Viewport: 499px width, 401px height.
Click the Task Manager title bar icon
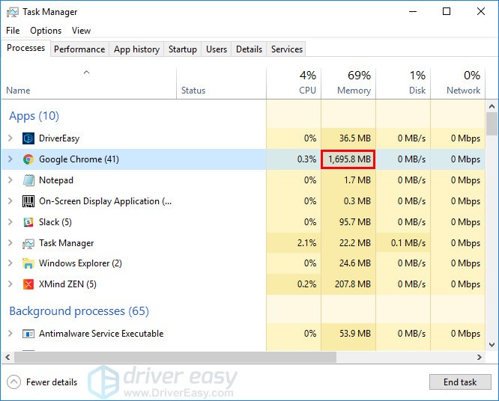[13, 12]
